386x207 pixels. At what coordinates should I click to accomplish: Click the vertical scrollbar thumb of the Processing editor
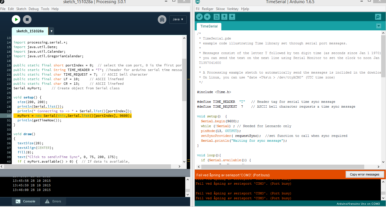point(184,80)
